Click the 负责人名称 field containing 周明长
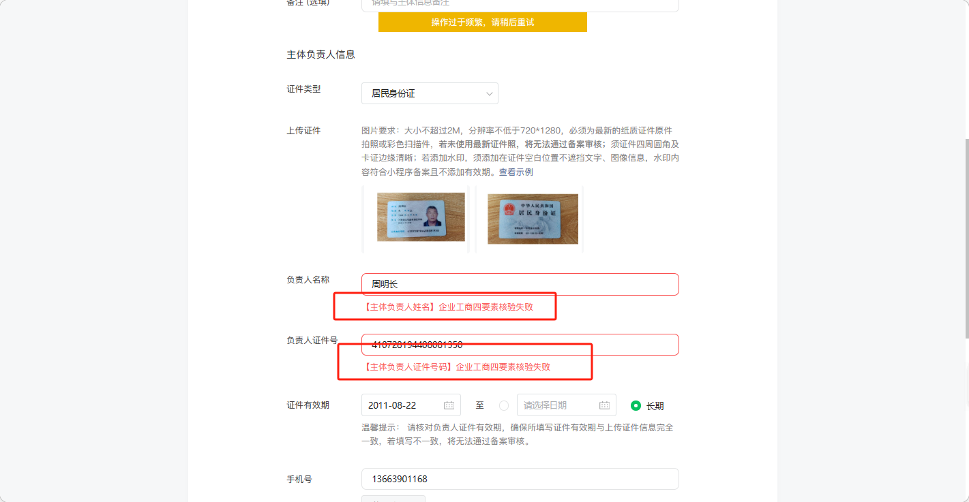This screenshot has height=502, width=969. point(520,284)
